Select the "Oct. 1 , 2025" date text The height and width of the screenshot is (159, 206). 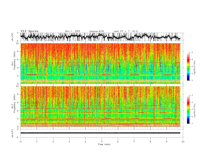[73, 31]
